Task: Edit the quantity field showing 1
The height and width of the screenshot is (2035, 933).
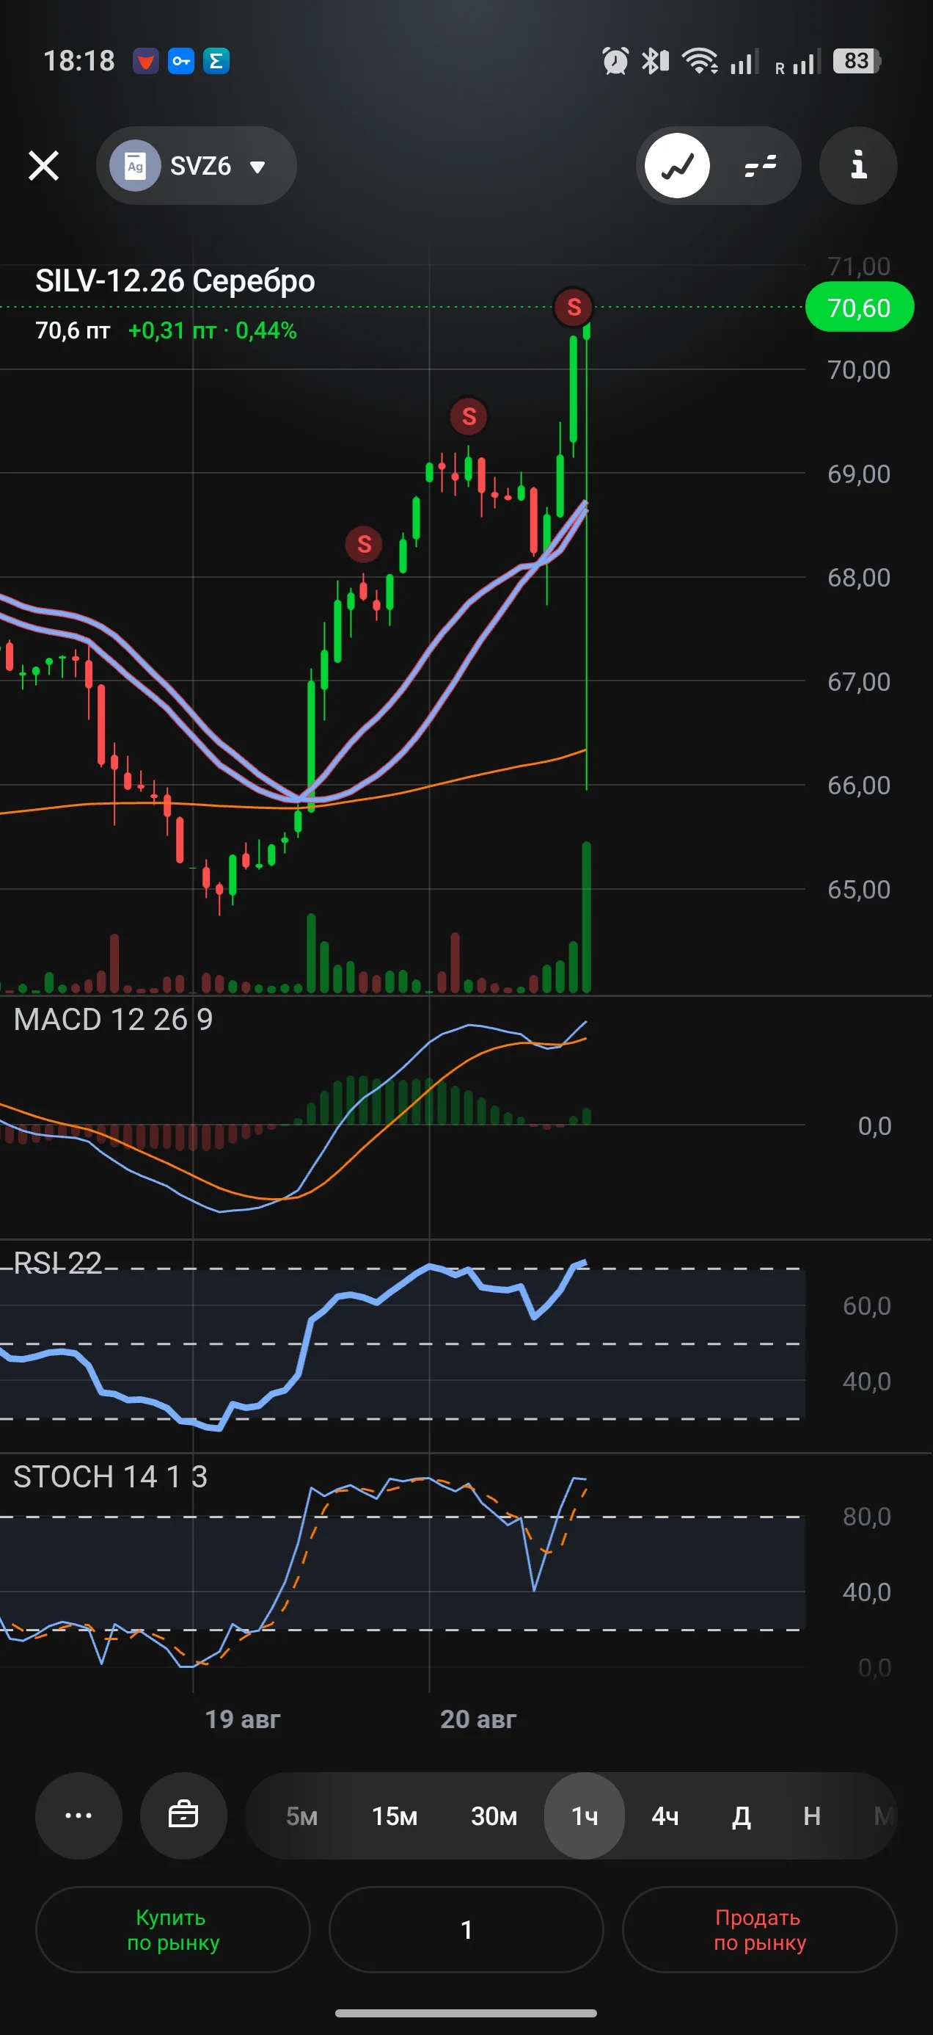Action: (466, 1929)
